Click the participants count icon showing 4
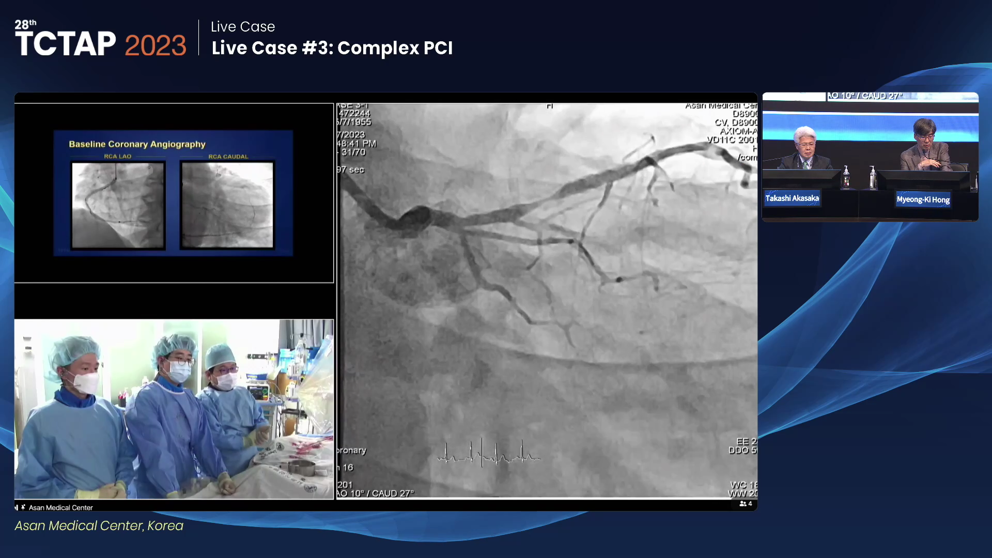 [x=746, y=504]
